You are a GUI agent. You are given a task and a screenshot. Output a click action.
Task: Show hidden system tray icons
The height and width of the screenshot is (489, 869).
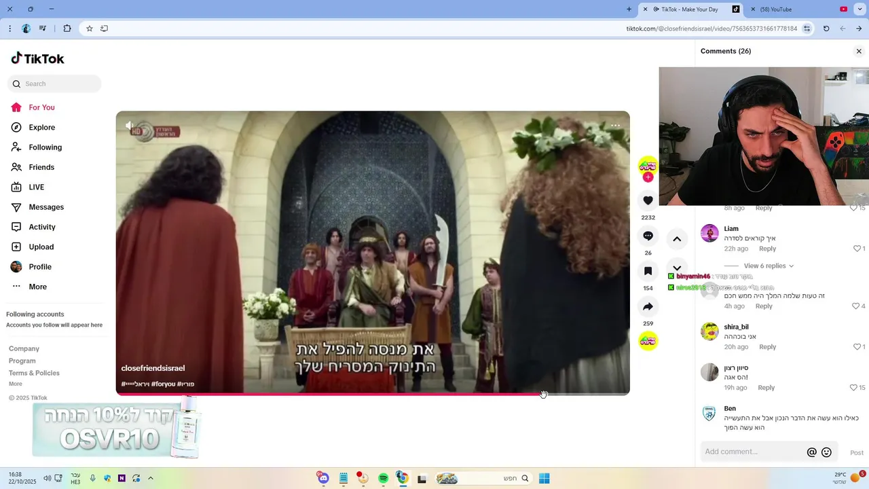point(150,478)
